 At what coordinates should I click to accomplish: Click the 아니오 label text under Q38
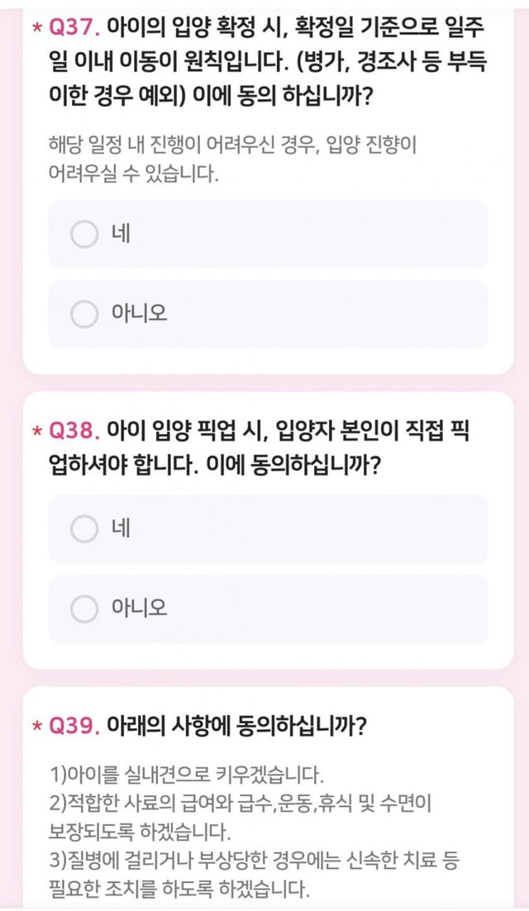(x=139, y=609)
